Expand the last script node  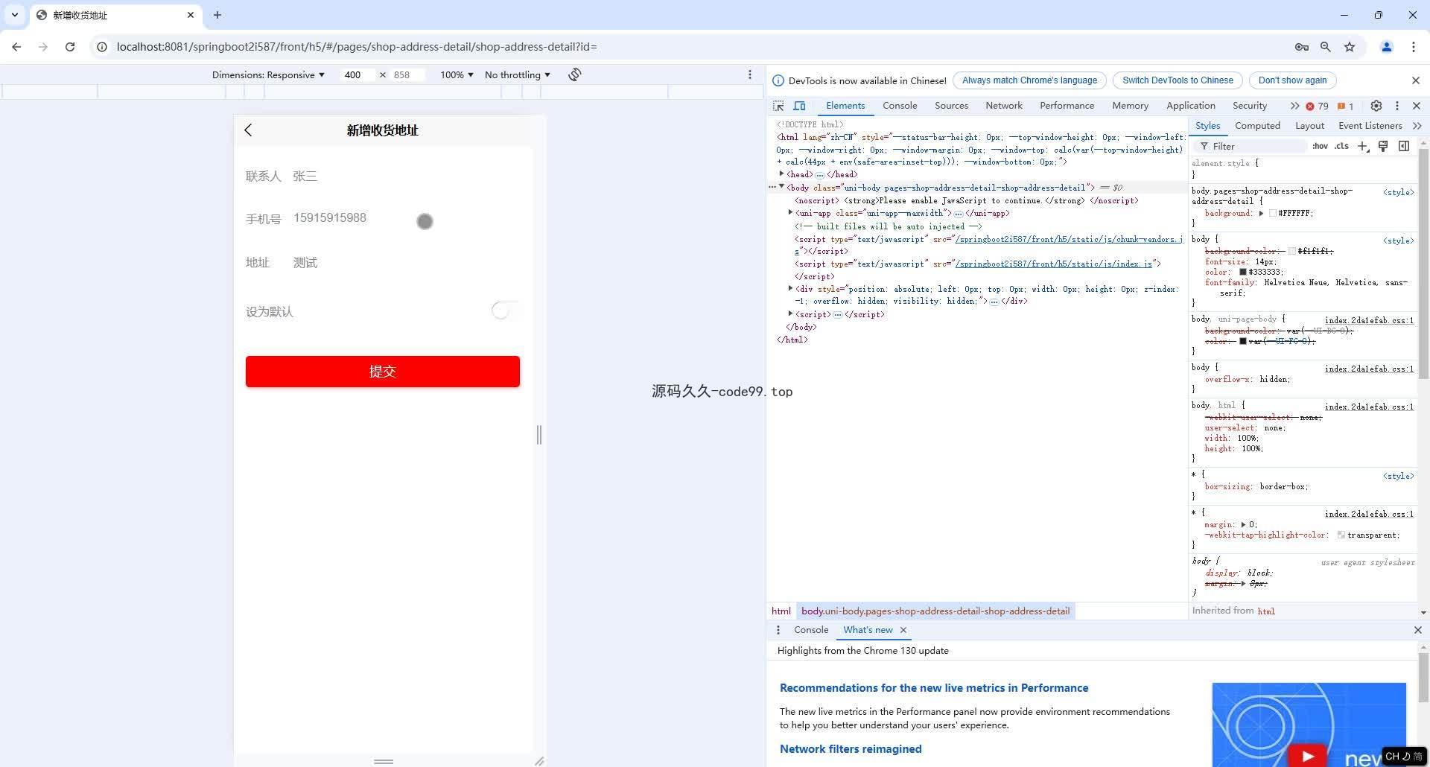tap(790, 314)
